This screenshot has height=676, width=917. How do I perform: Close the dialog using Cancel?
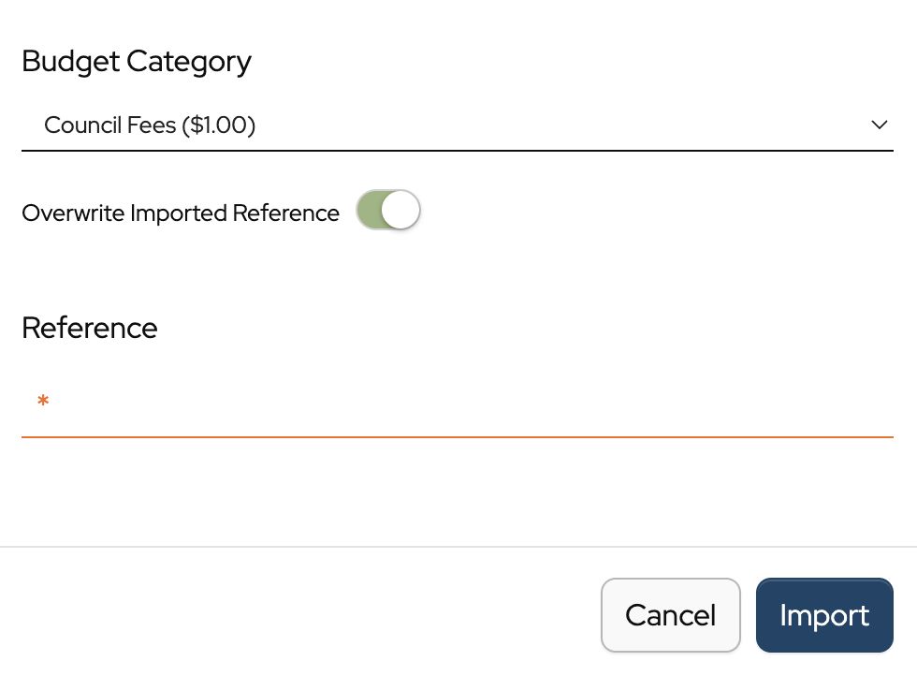point(670,615)
